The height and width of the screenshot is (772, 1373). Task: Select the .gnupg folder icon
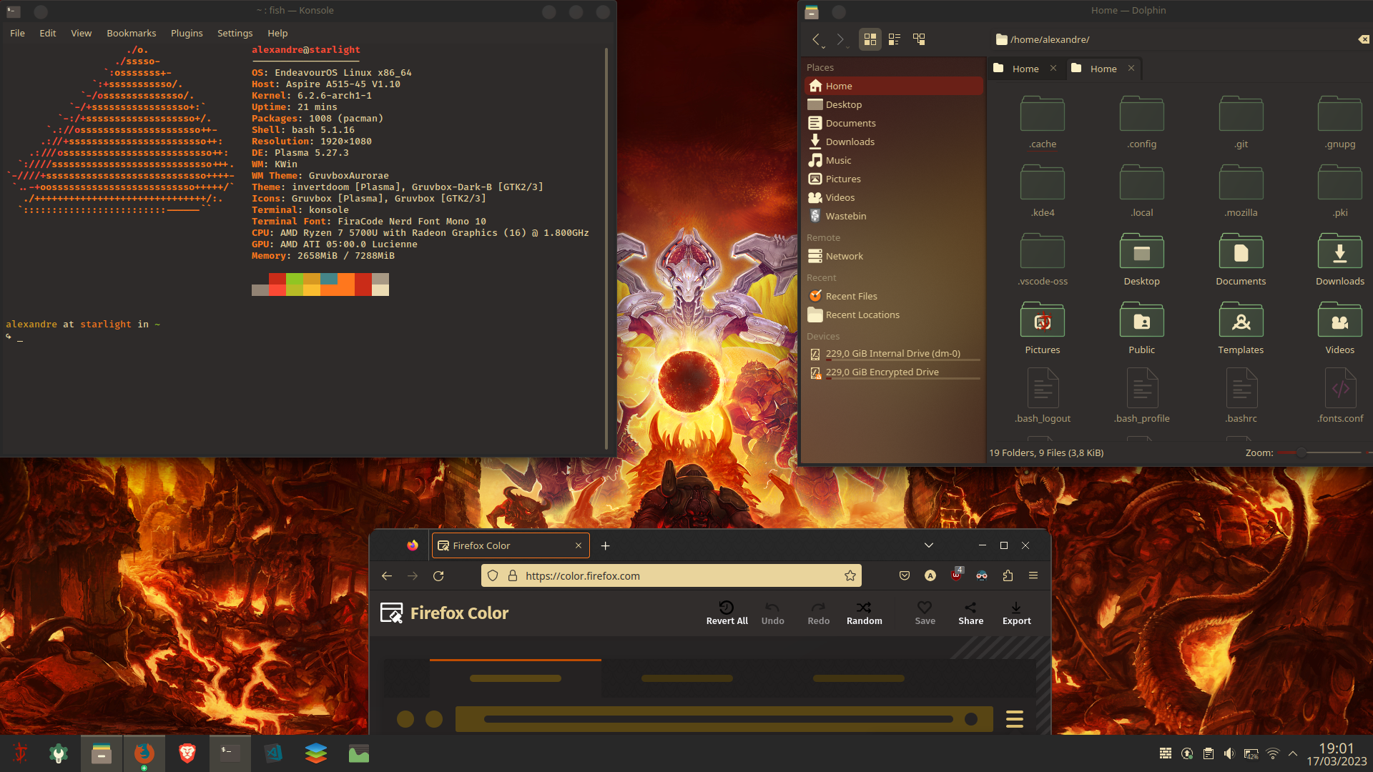(1340, 114)
